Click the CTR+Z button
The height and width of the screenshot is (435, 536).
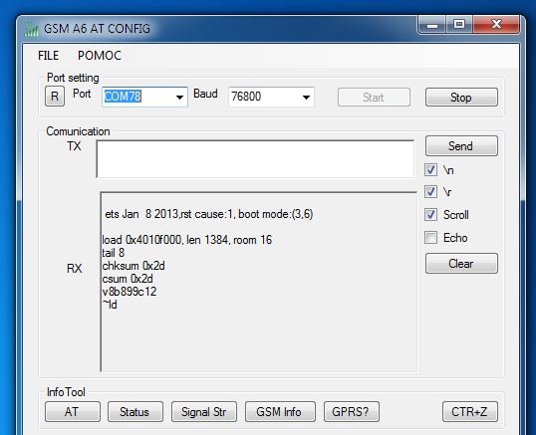[469, 412]
